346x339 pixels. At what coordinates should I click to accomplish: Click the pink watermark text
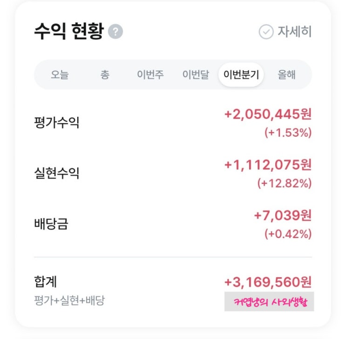(x=269, y=302)
